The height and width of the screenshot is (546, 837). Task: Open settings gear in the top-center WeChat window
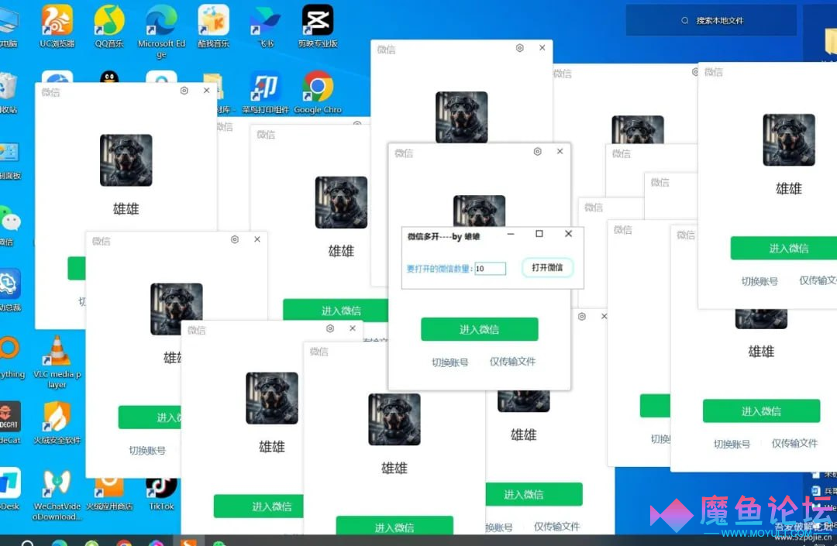(520, 48)
